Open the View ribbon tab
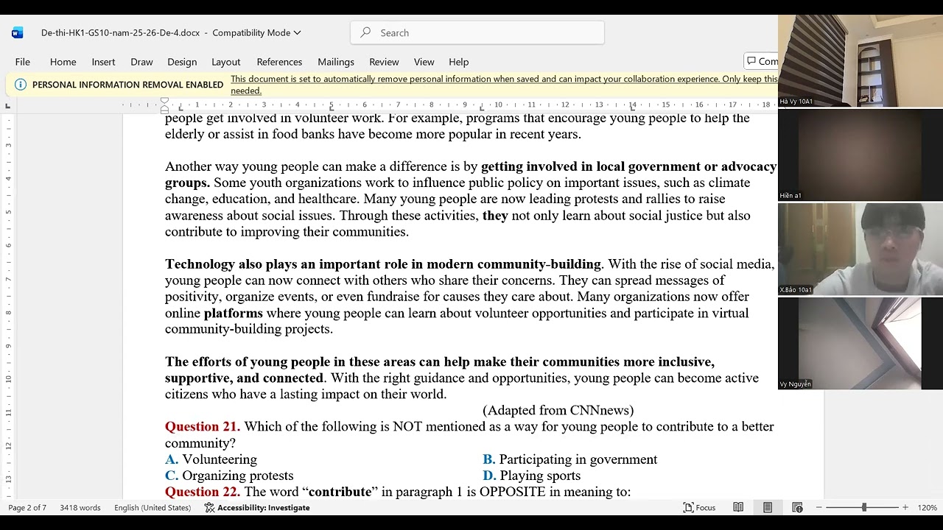Screen dimensions: 943x530 click(x=424, y=62)
